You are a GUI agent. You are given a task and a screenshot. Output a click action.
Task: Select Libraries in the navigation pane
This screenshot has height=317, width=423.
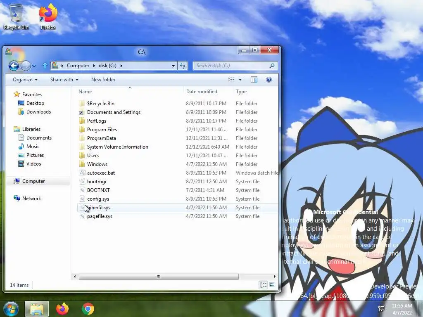31,129
